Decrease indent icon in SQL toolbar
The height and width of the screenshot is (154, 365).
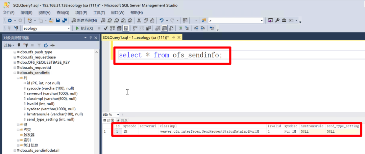pyautogui.click(x=196, y=28)
